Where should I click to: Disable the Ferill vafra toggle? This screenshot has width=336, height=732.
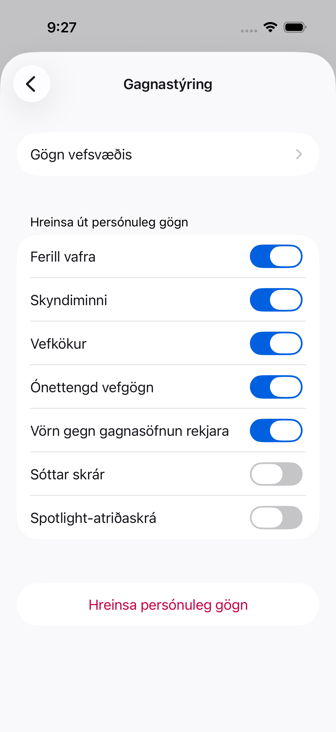click(276, 256)
